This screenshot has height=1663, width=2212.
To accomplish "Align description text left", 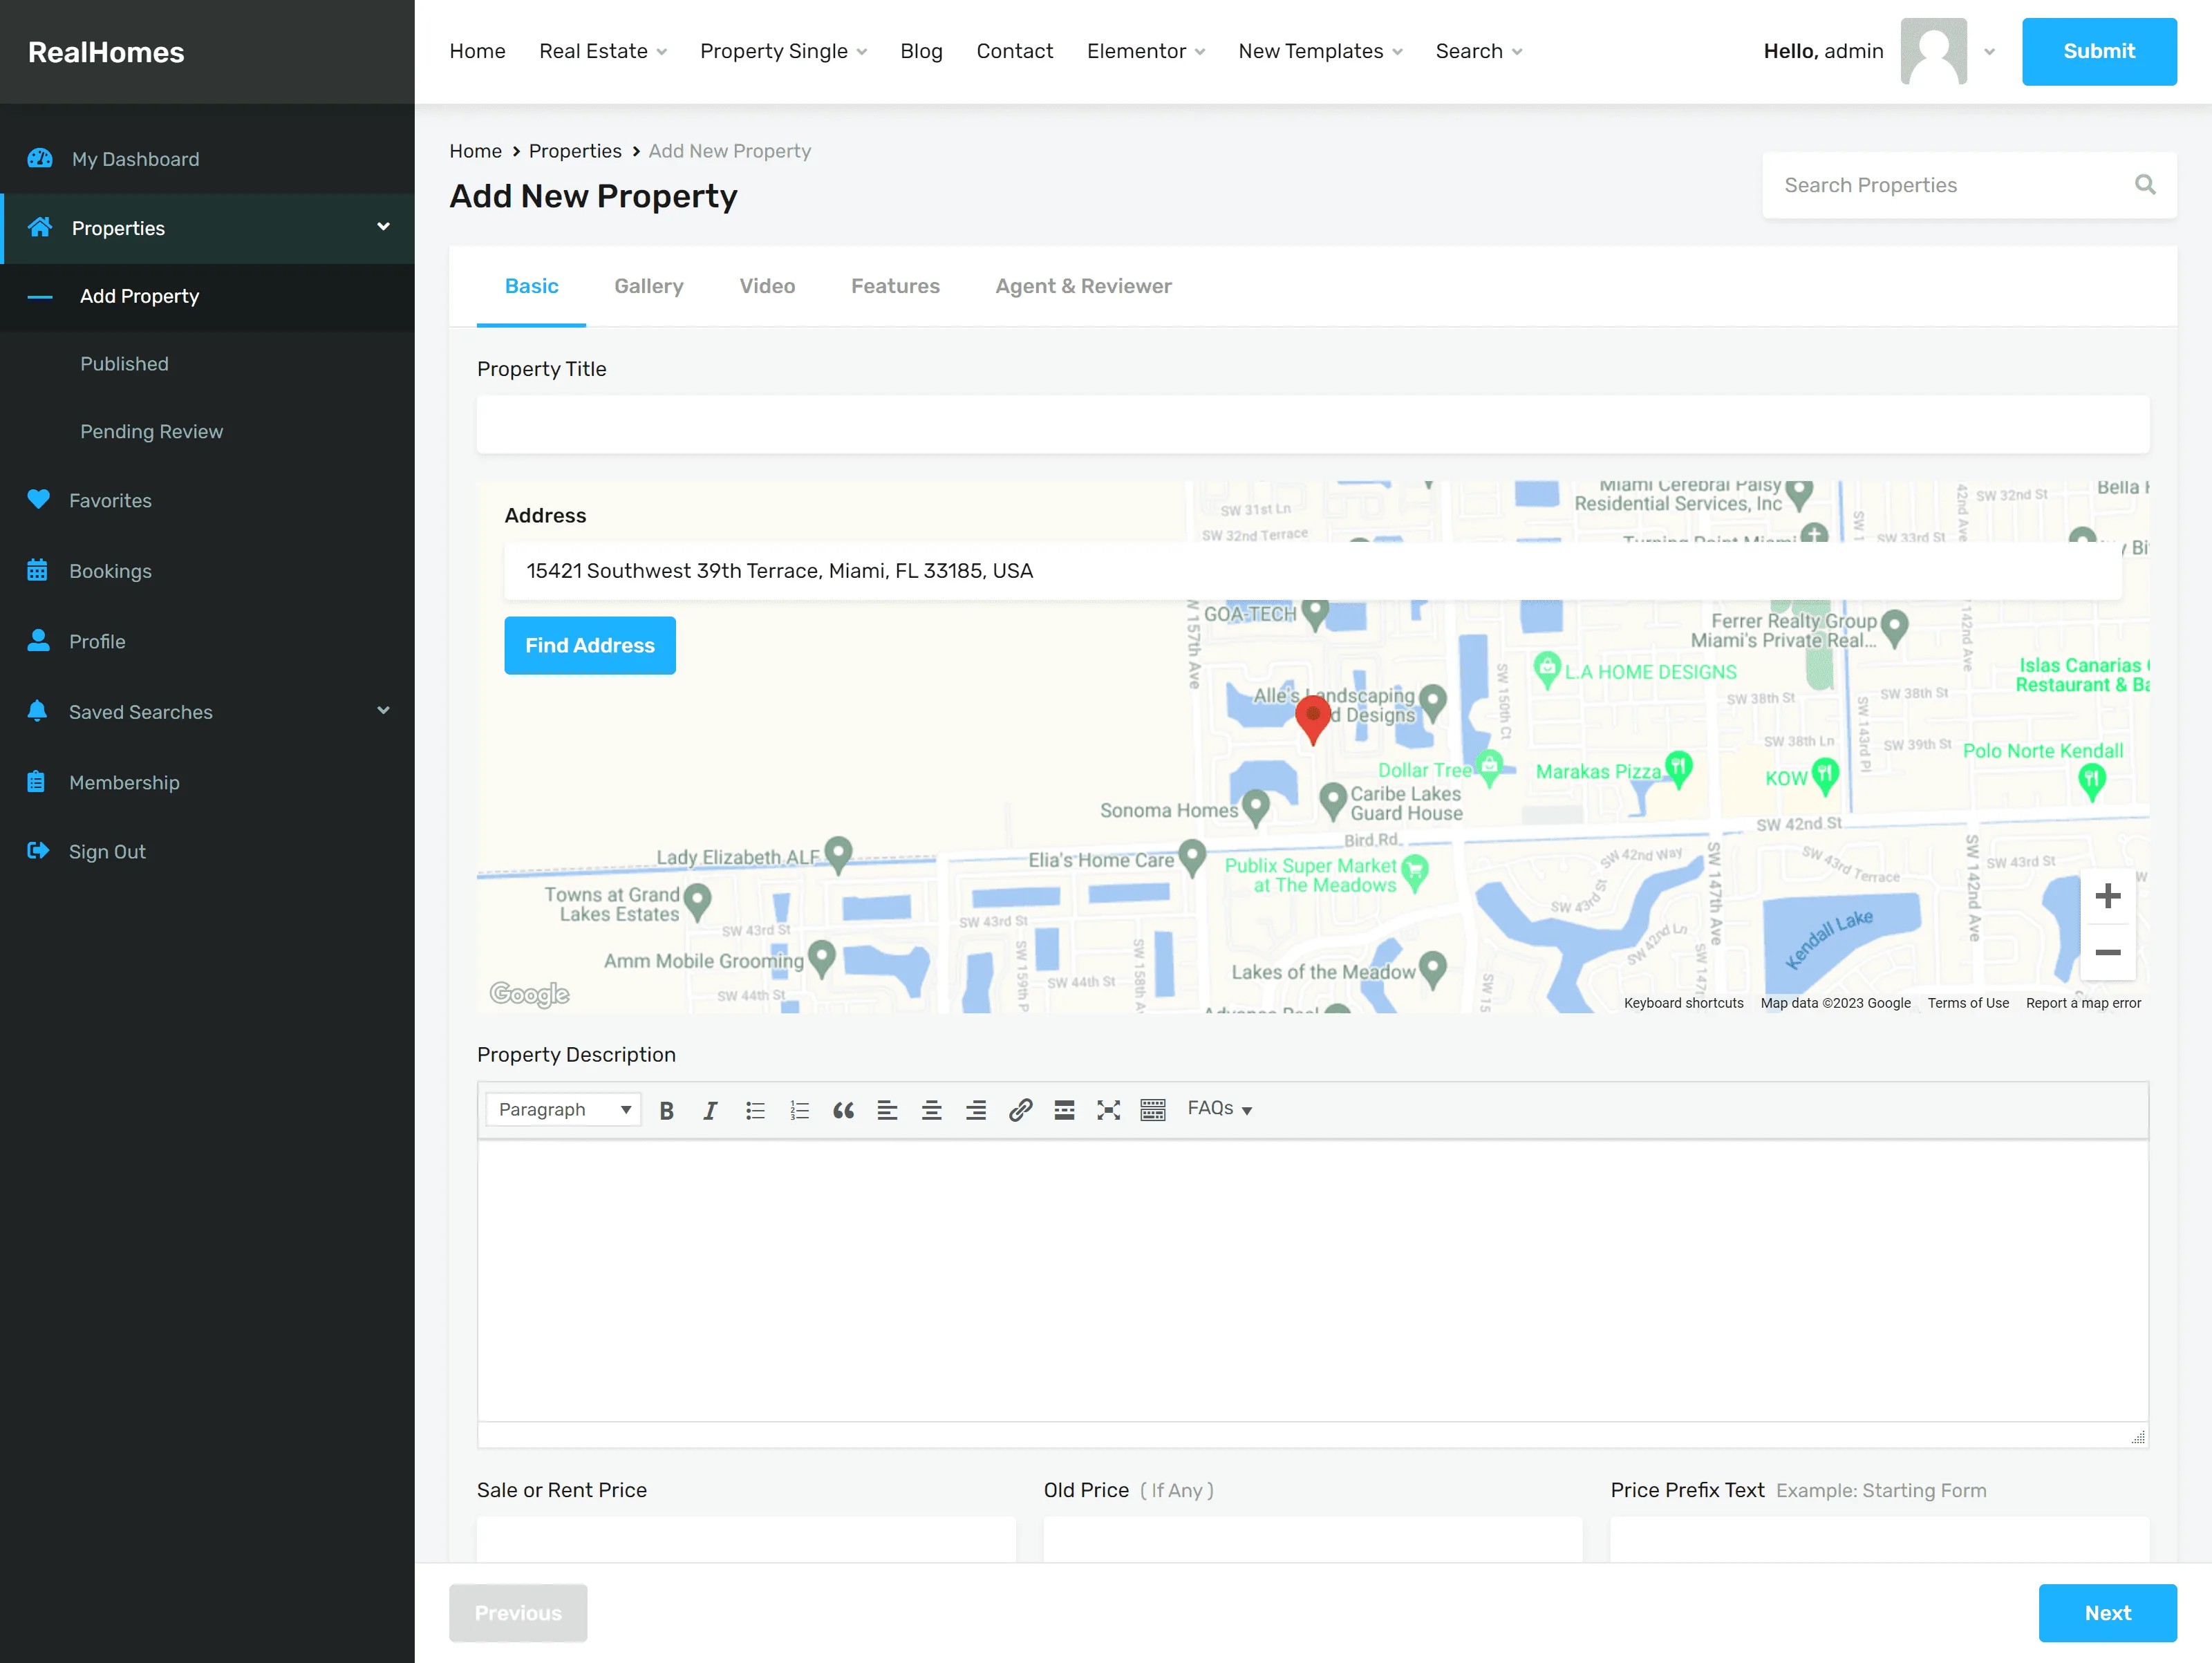I will click(x=887, y=1110).
